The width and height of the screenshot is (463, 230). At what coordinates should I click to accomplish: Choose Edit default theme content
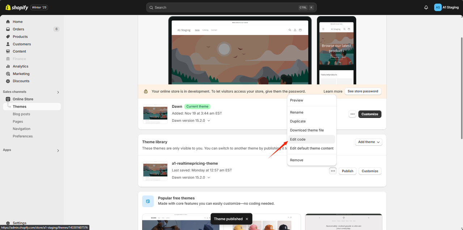tap(312, 148)
